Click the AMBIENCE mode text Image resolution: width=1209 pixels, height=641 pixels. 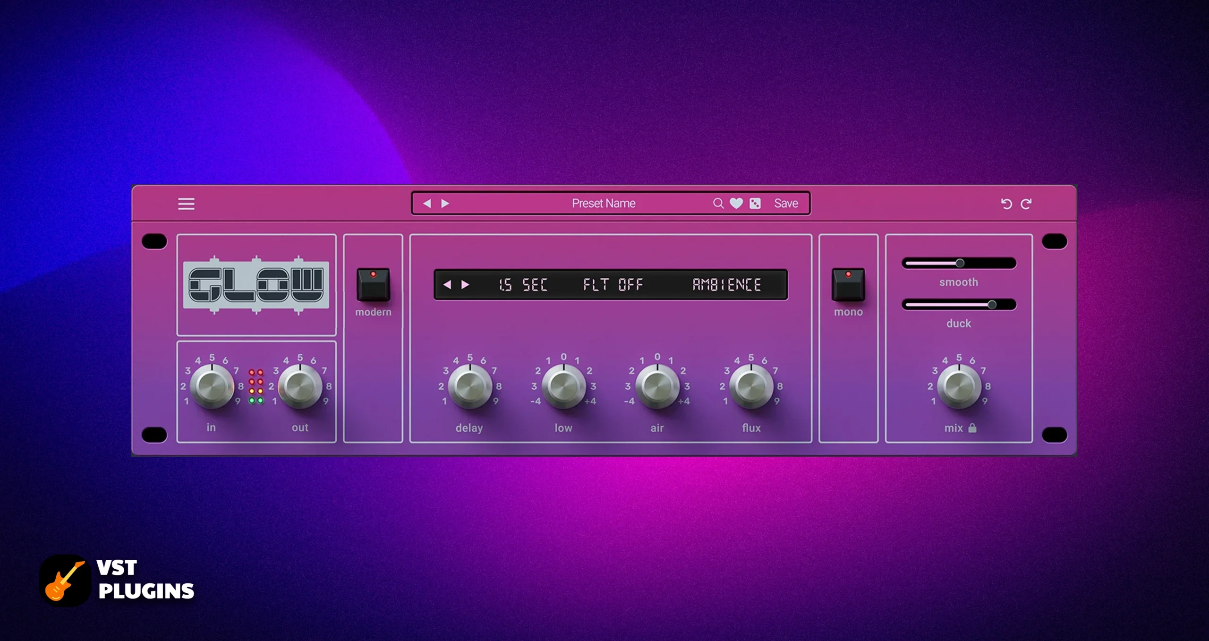(x=726, y=284)
